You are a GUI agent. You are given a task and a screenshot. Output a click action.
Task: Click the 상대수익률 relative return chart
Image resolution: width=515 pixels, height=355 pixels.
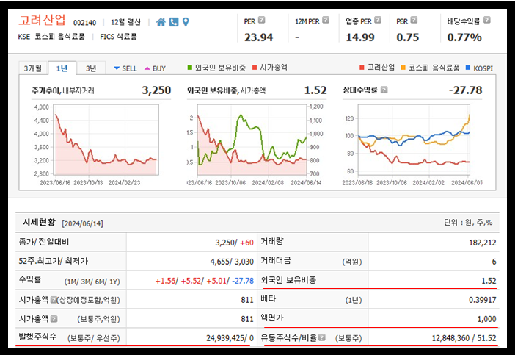tap(414, 140)
